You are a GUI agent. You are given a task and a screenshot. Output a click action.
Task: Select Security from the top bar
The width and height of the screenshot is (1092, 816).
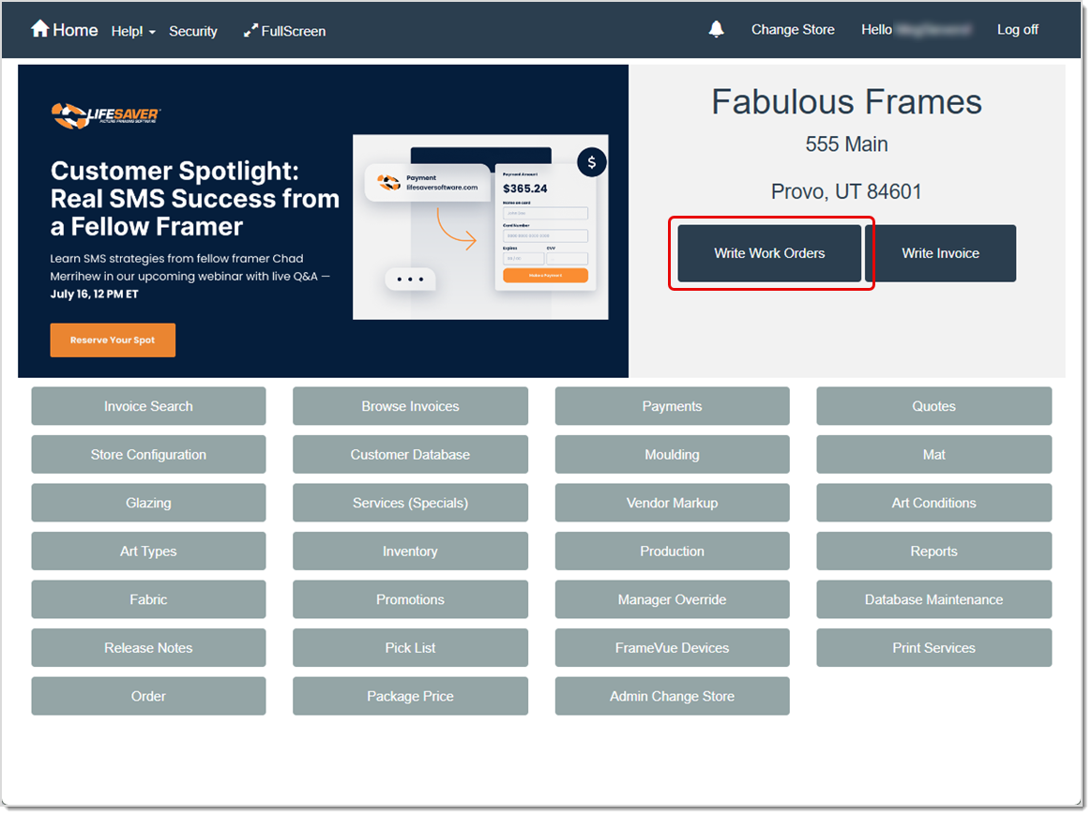pyautogui.click(x=193, y=31)
